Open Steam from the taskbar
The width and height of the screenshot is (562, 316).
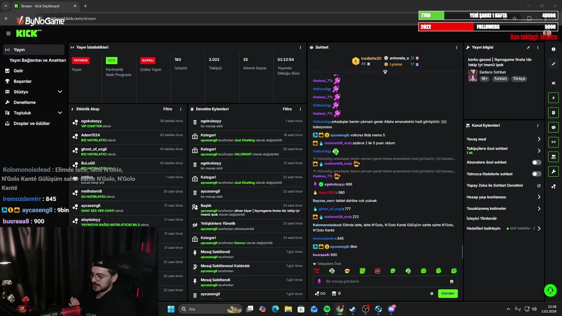pyautogui.click(x=353, y=309)
